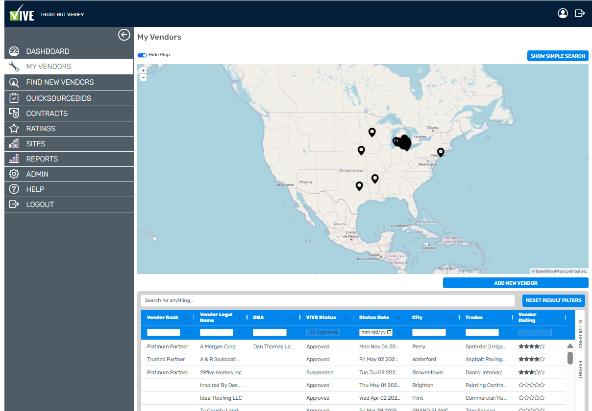
Task: Open the Export side panel
Action: [580, 369]
